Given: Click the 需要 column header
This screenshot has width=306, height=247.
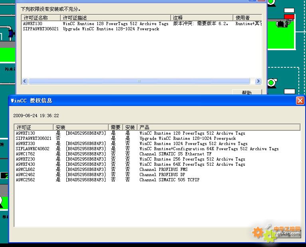Looking at the screenshot, I should 115,127.
